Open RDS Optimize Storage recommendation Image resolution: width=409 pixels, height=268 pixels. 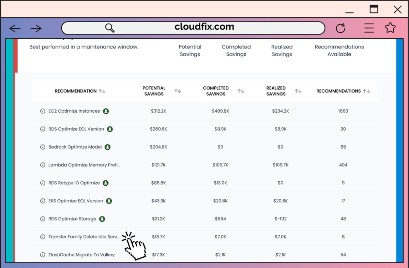[72, 219]
